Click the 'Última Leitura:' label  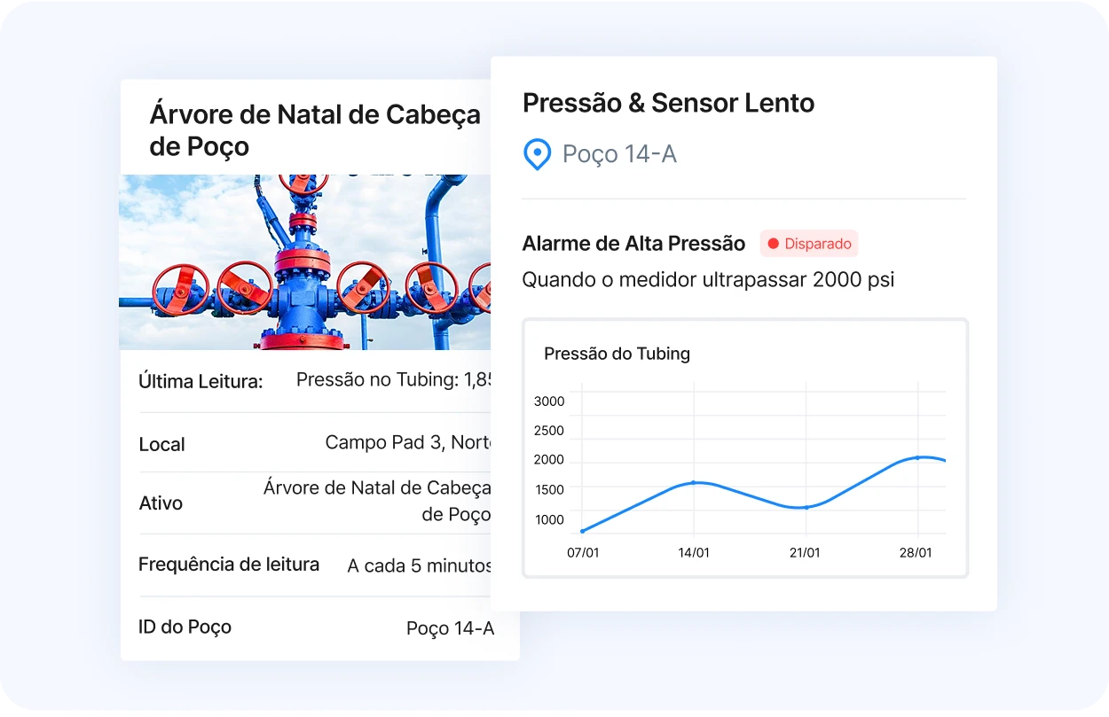201,382
